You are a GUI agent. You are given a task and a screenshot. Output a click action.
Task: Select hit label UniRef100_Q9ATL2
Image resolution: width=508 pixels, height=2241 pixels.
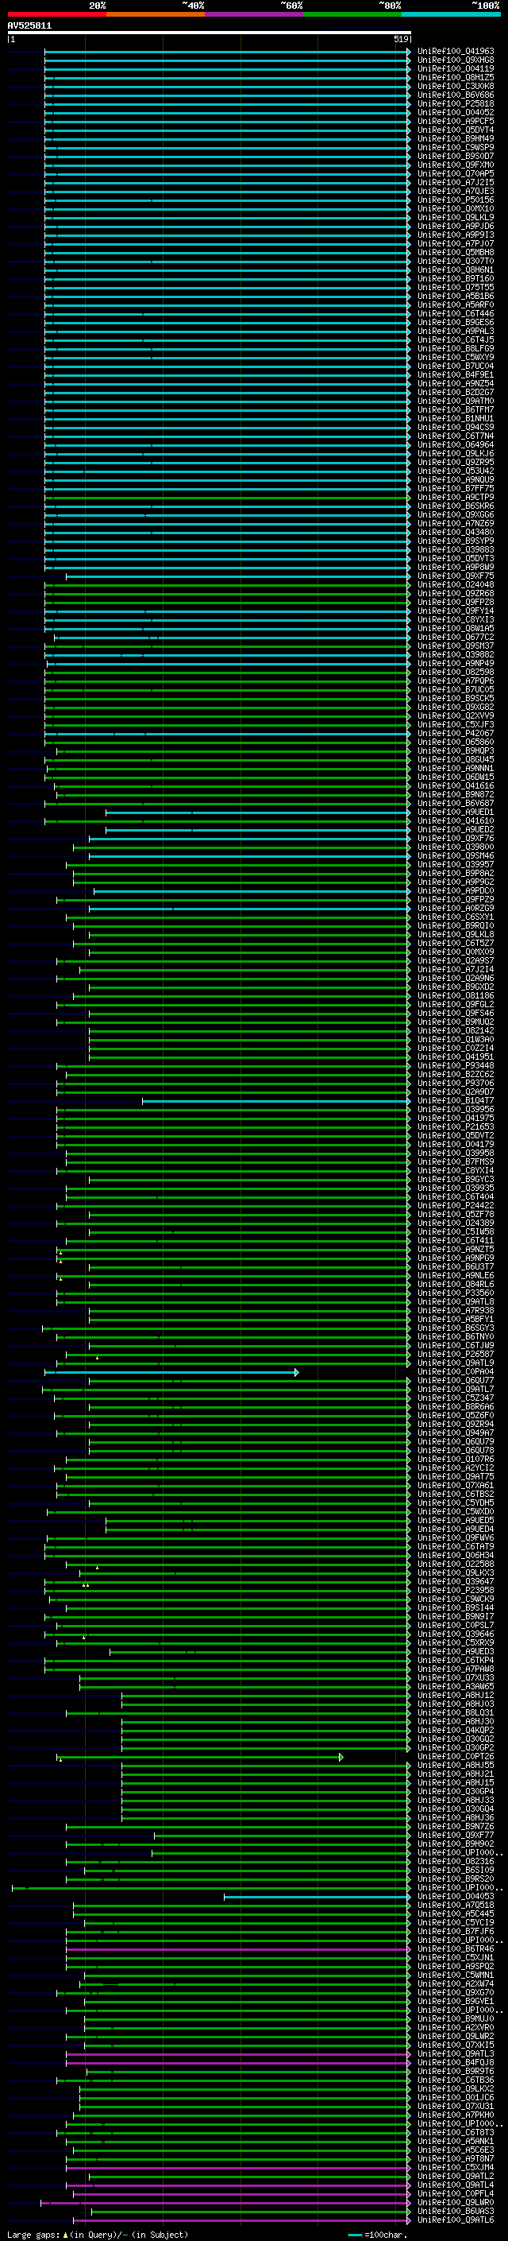[455, 2177]
